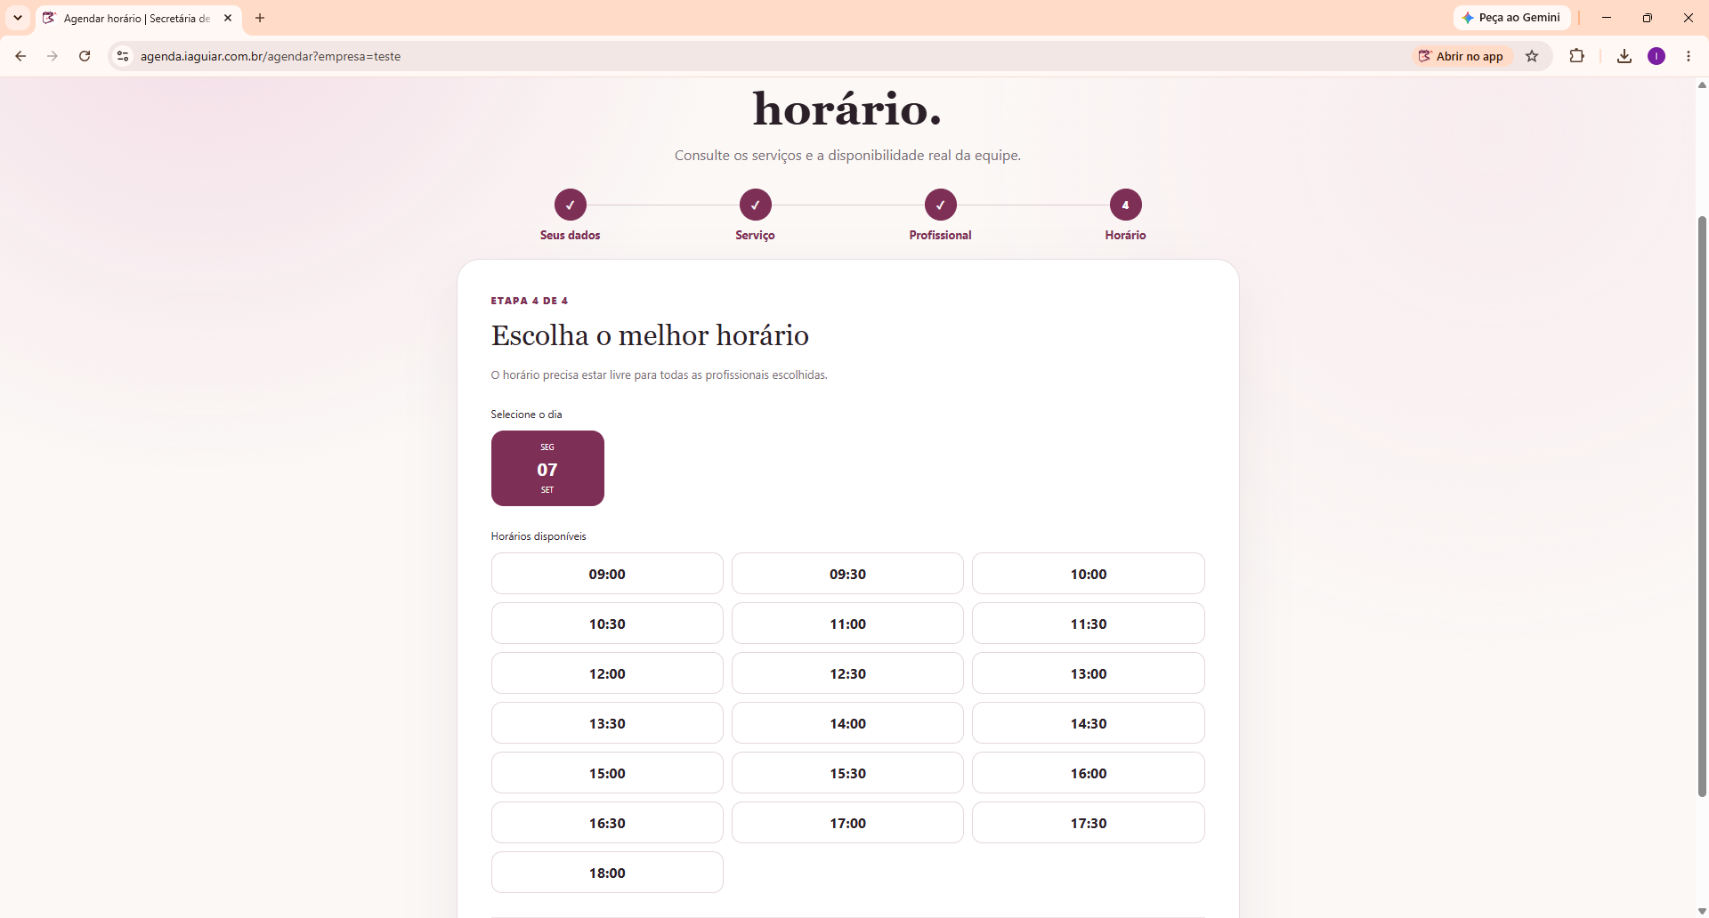Open the Downloads icon

(x=1624, y=56)
